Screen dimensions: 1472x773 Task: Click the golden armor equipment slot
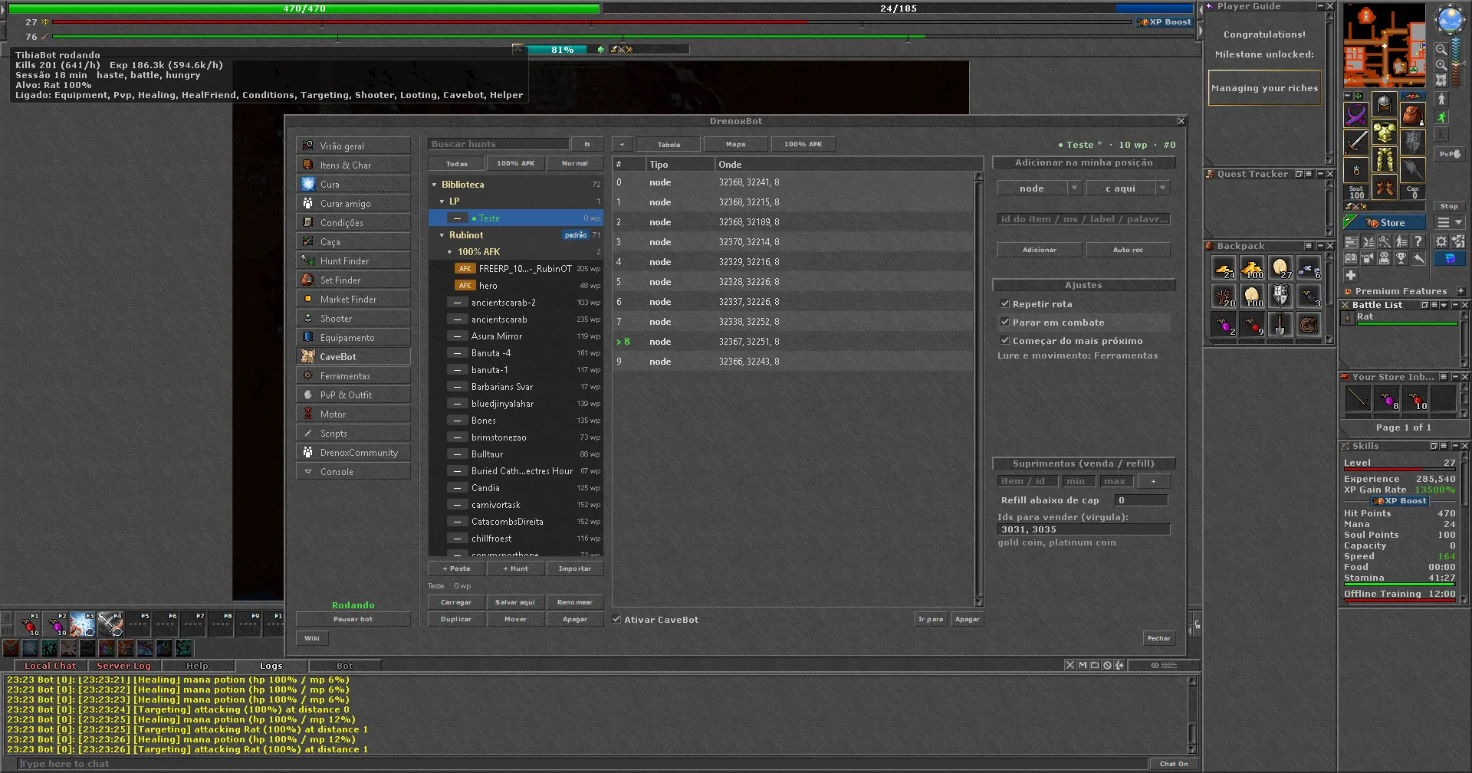point(1384,132)
